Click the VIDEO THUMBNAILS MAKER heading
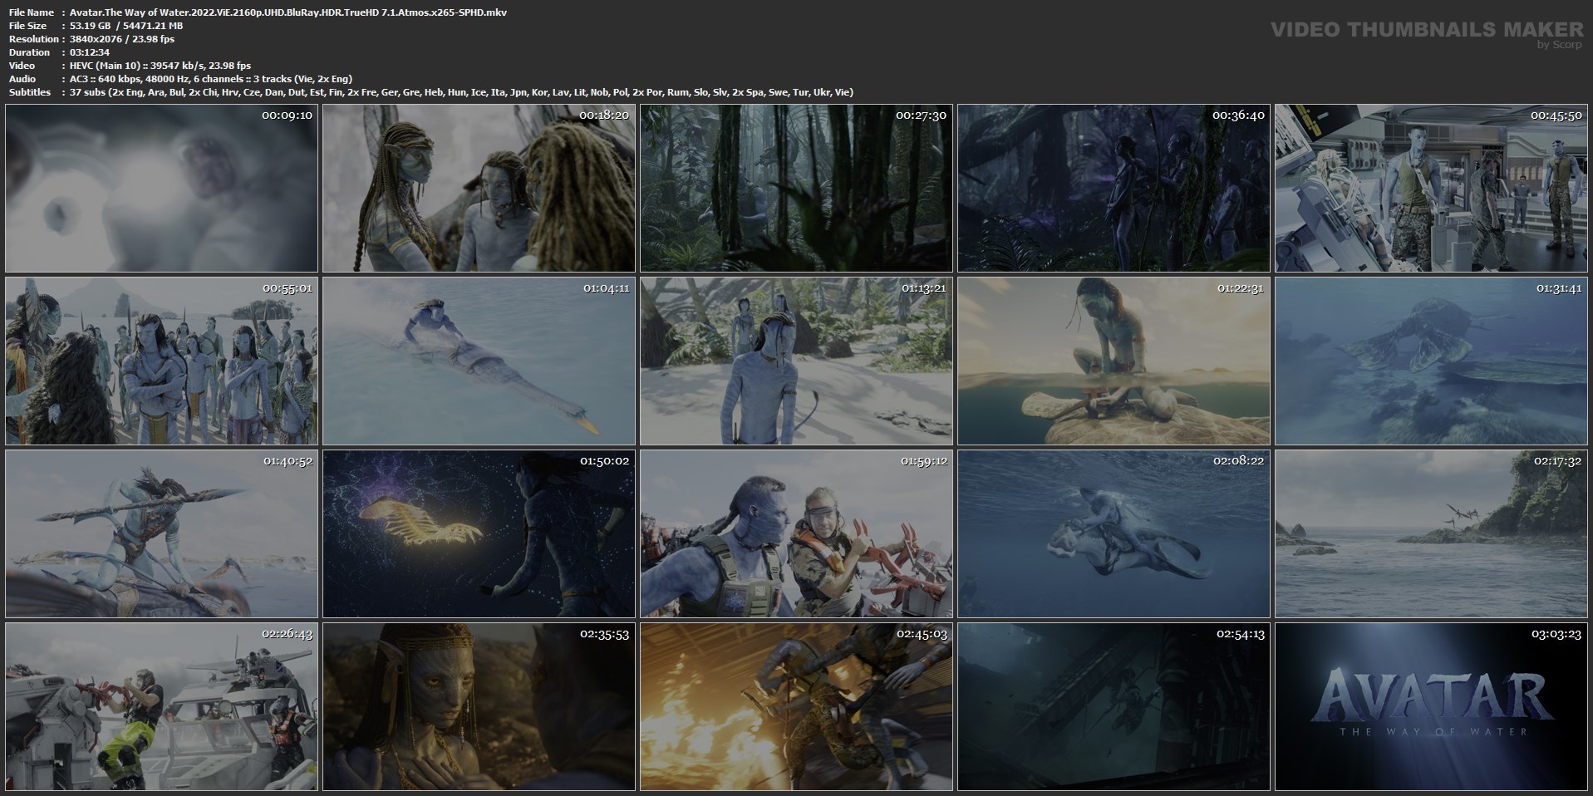This screenshot has height=796, width=1593. pyautogui.click(x=1427, y=30)
